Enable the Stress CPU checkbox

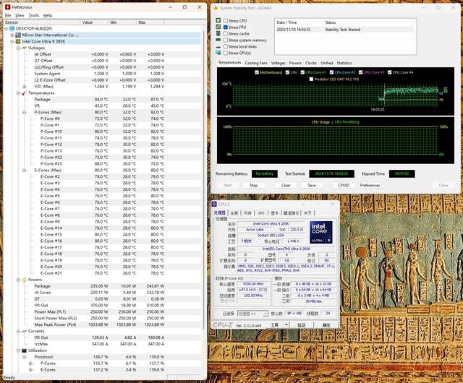pos(226,20)
